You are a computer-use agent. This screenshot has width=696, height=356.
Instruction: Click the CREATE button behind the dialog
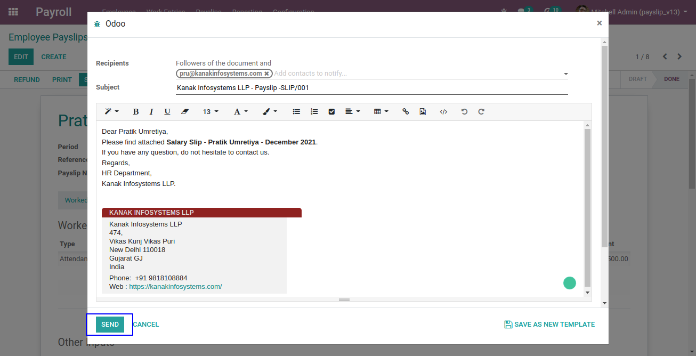click(x=54, y=57)
